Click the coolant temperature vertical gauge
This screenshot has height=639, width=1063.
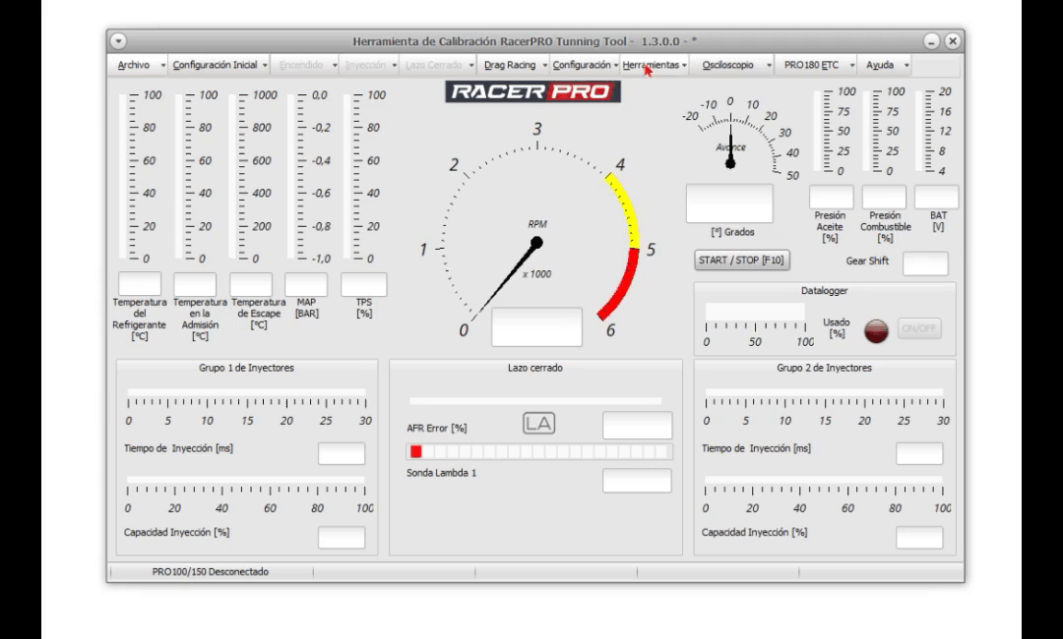tap(140, 177)
